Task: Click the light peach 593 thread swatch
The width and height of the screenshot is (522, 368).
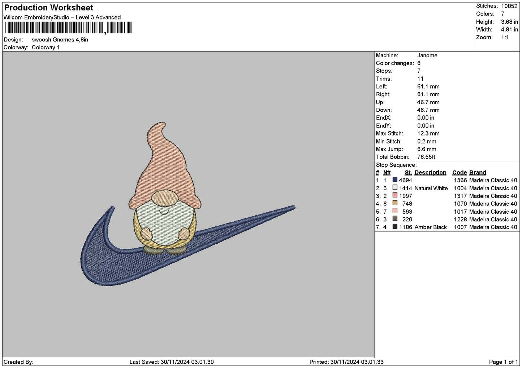Action: coord(395,211)
